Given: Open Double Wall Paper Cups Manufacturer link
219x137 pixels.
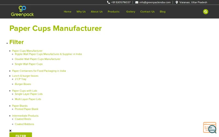Looking at the screenshot, I should (38, 59).
